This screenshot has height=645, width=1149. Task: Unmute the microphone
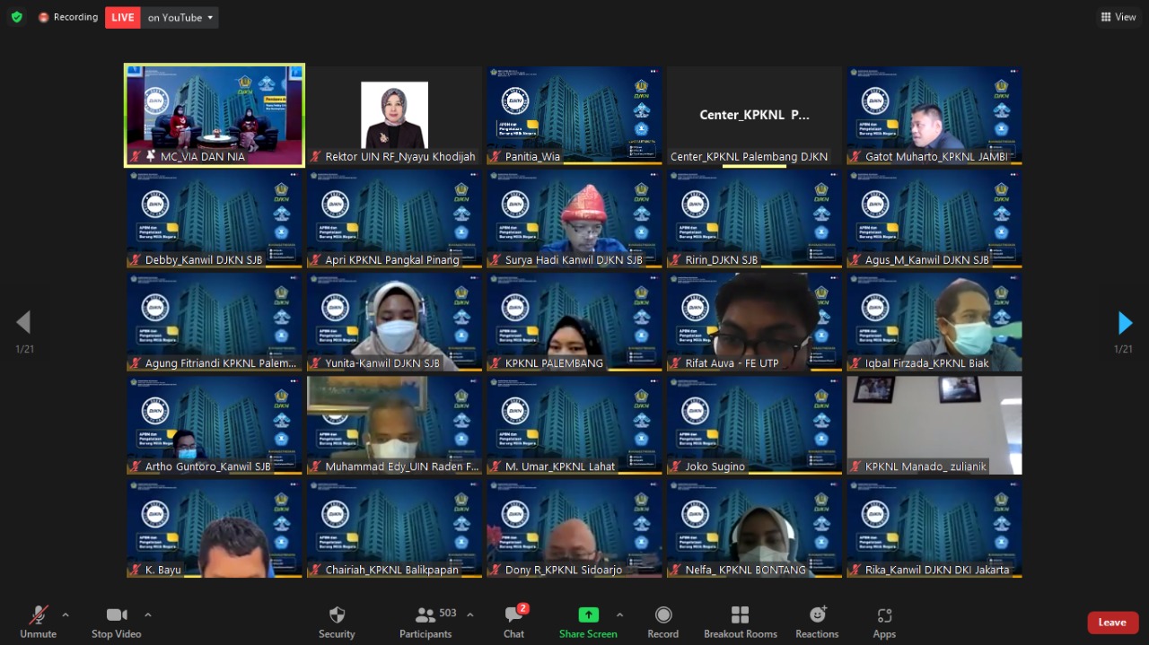38,621
